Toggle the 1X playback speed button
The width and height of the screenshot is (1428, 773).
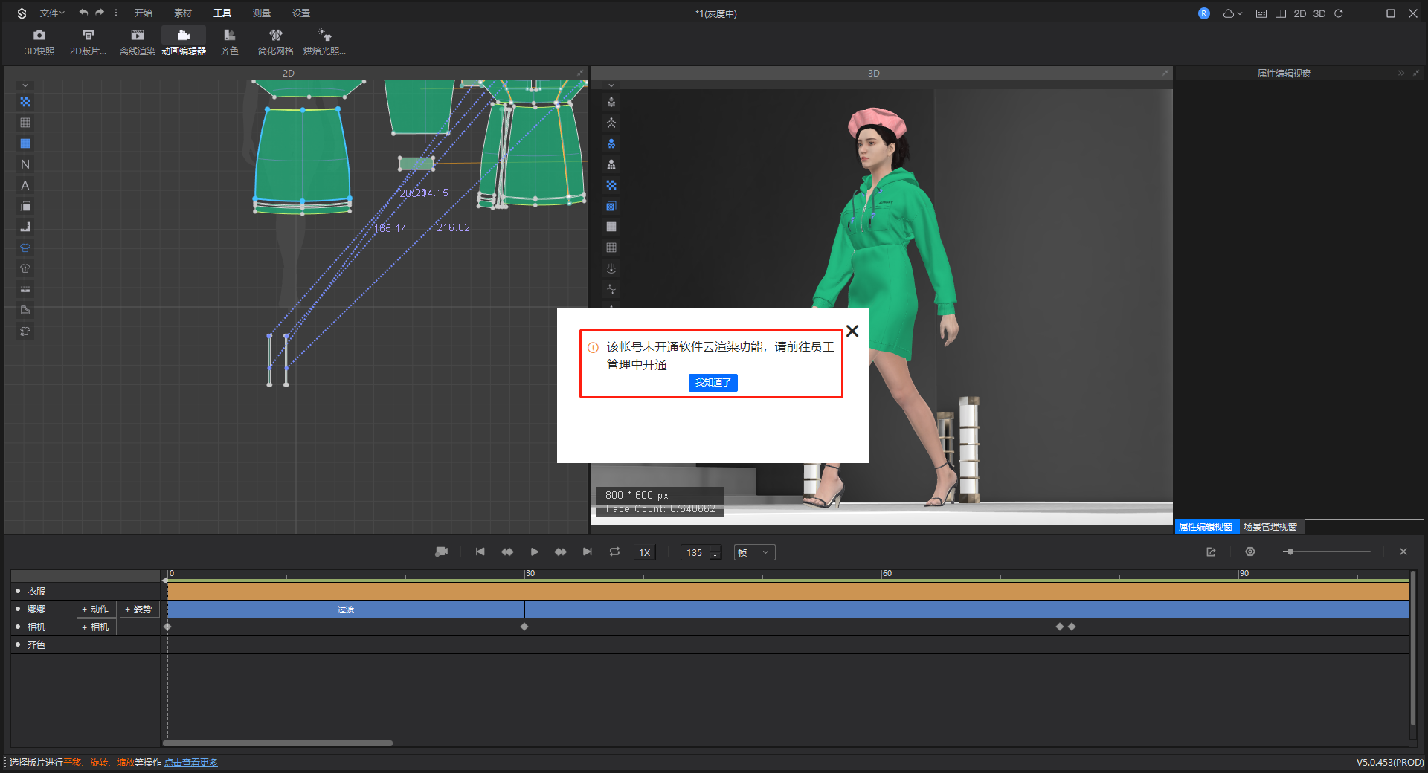coord(644,552)
